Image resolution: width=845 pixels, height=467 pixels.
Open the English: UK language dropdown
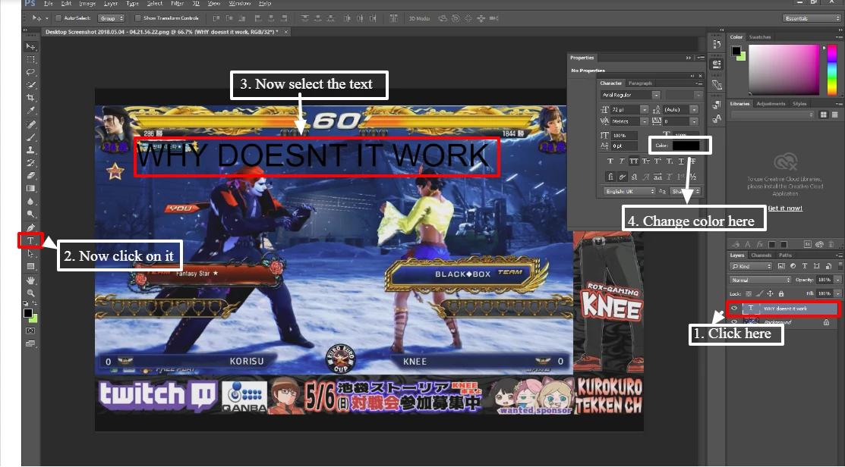click(629, 192)
